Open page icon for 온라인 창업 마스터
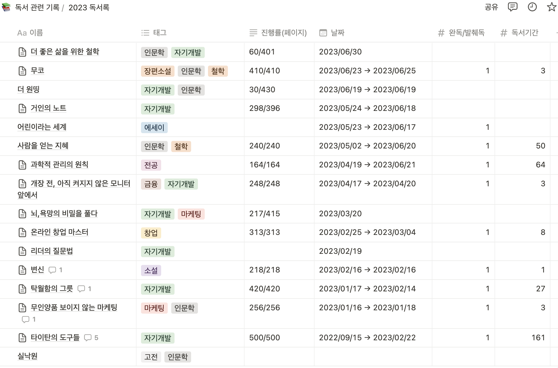This screenshot has height=368, width=558. [x=22, y=232]
